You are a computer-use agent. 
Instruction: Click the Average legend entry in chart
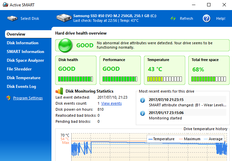213,139
